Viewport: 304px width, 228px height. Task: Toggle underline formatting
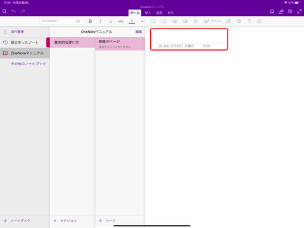pos(110,21)
